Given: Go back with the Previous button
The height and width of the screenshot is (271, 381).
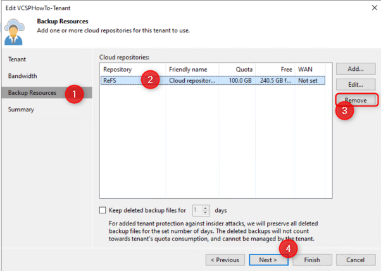Looking at the screenshot, I should click(x=224, y=260).
